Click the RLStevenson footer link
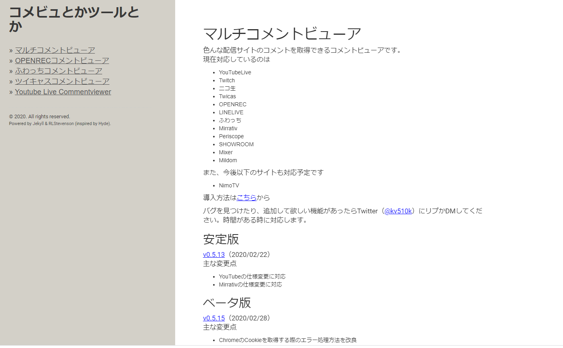This screenshot has height=348, width=563. [61, 124]
